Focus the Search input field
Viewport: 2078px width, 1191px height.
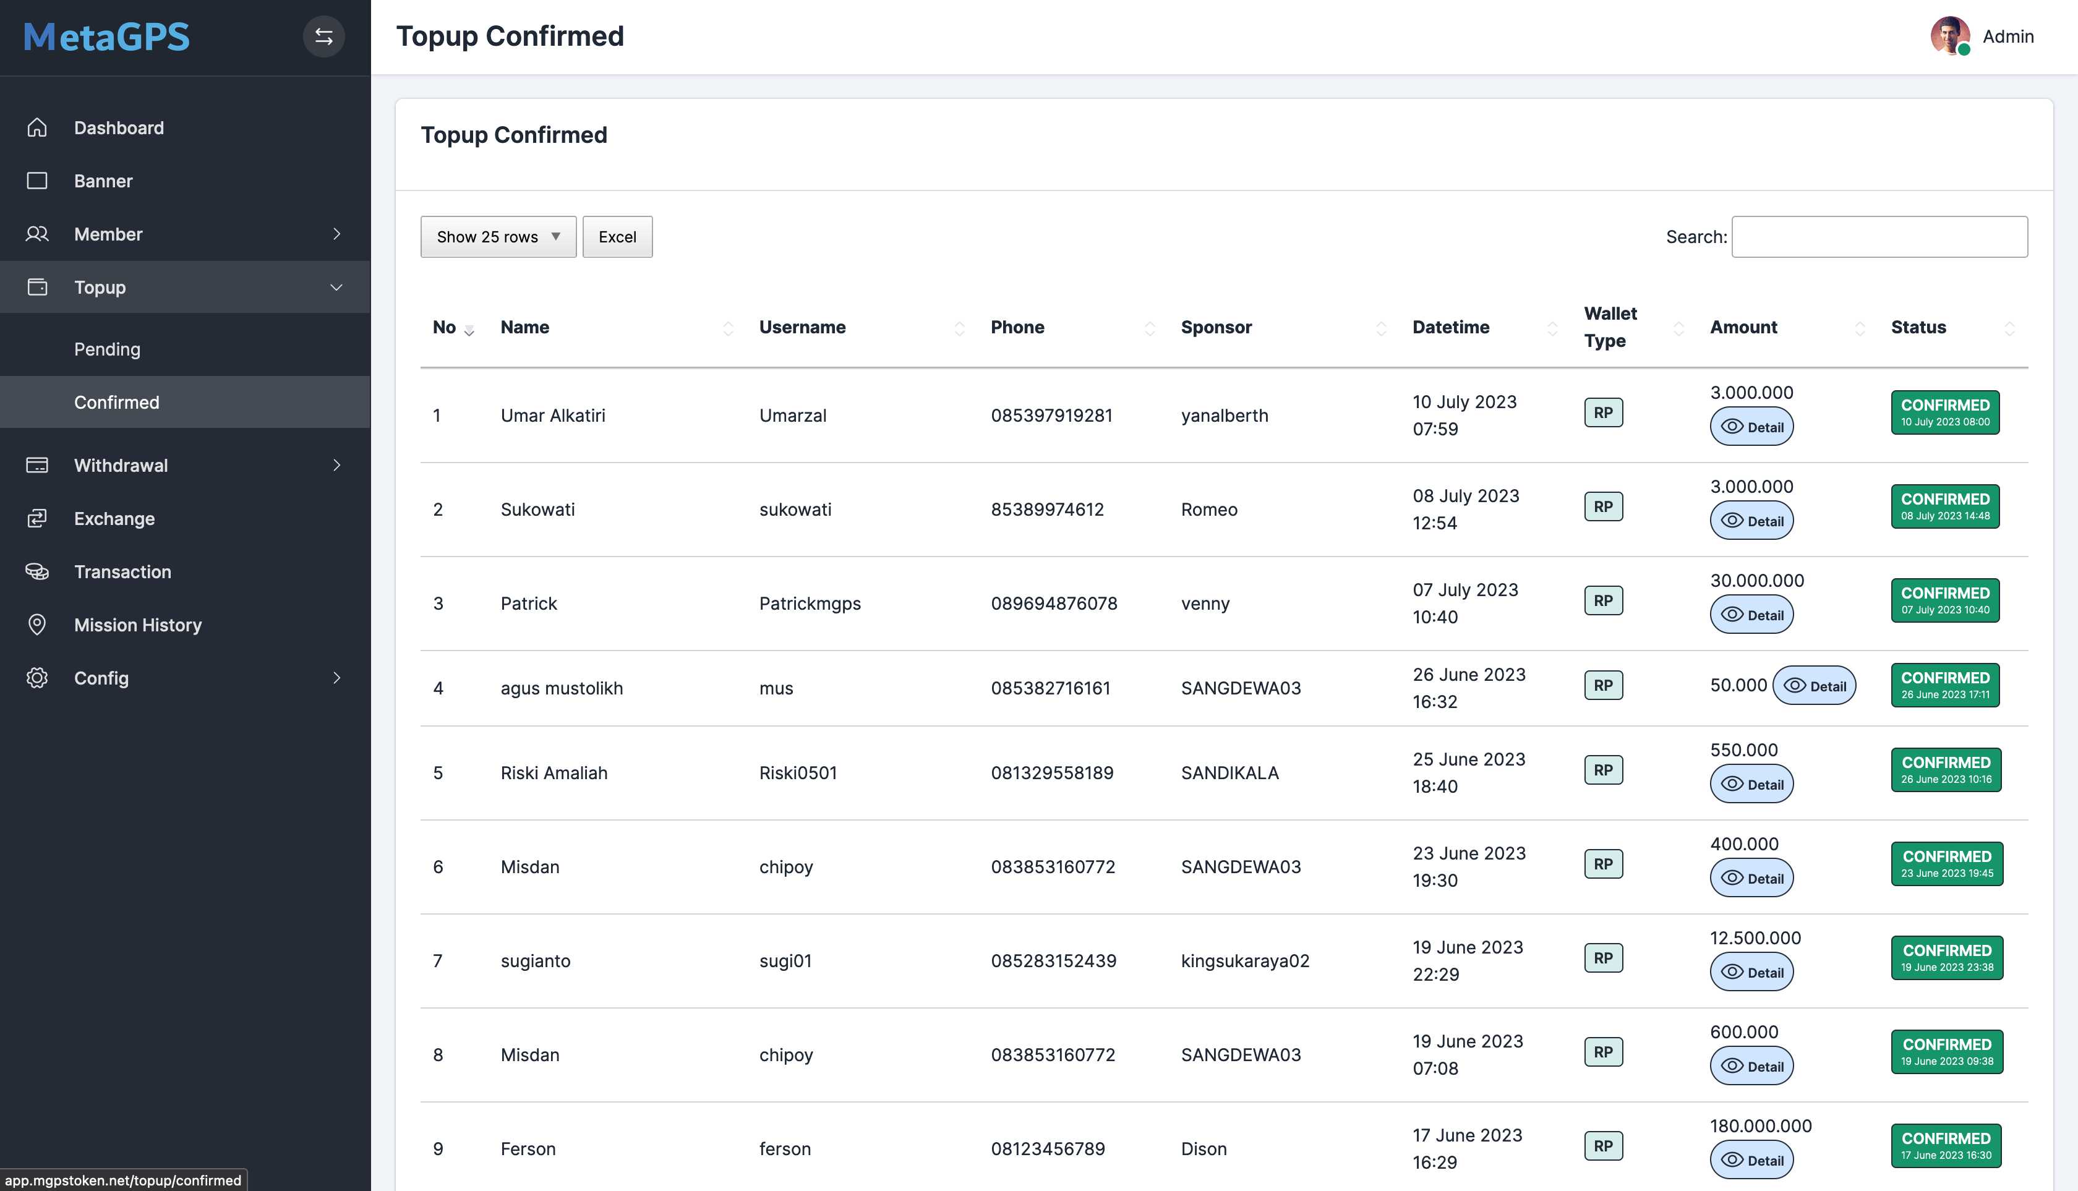point(1879,237)
